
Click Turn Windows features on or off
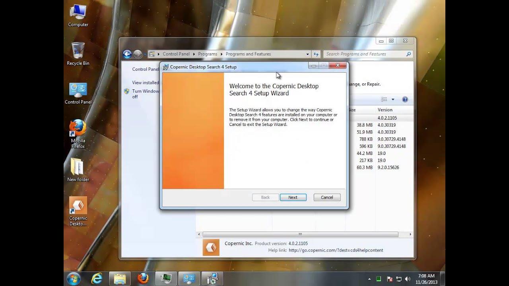[x=146, y=94]
